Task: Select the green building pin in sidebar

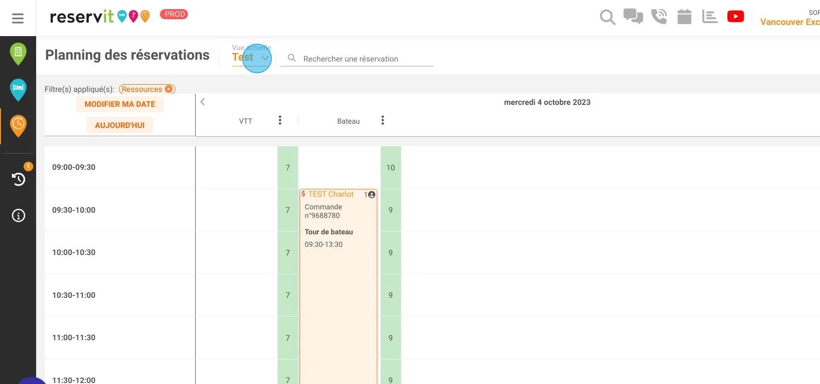Action: [x=18, y=53]
